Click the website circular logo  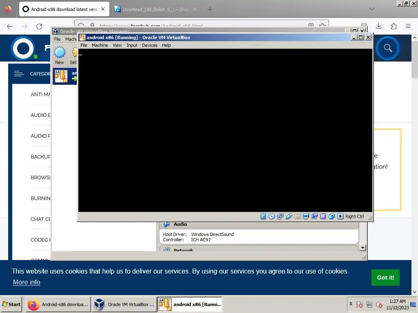pyautogui.click(x=23, y=48)
